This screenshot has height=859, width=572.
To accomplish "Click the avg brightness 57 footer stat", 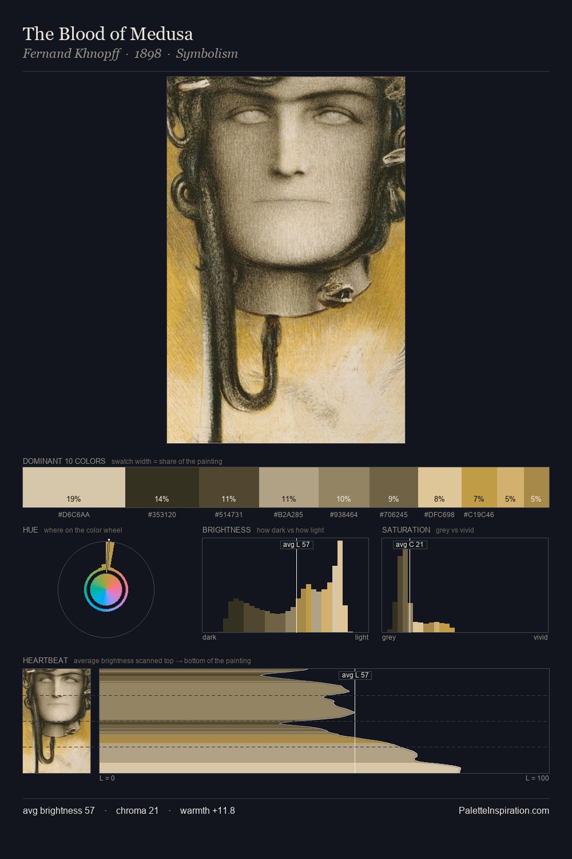I will (59, 810).
